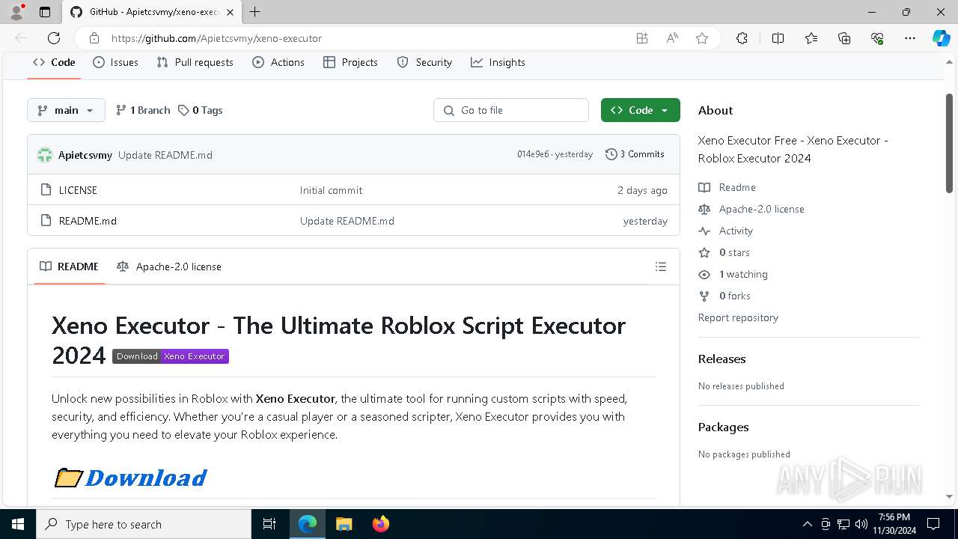Open the LICENSE file
958x539 pixels.
[78, 190]
